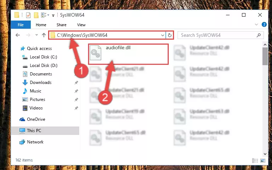Screen dimensions: 272x170
Task: Refresh the SysWOW64 folder
Action: [170, 35]
